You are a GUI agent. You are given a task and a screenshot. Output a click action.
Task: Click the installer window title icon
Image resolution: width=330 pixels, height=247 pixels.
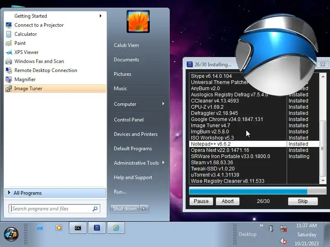tap(190, 64)
